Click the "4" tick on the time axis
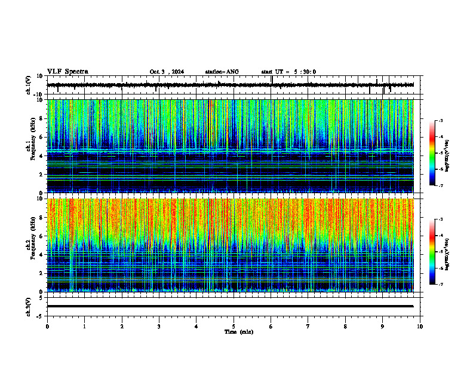Viewport: 473px width, 366px height. pos(196,327)
